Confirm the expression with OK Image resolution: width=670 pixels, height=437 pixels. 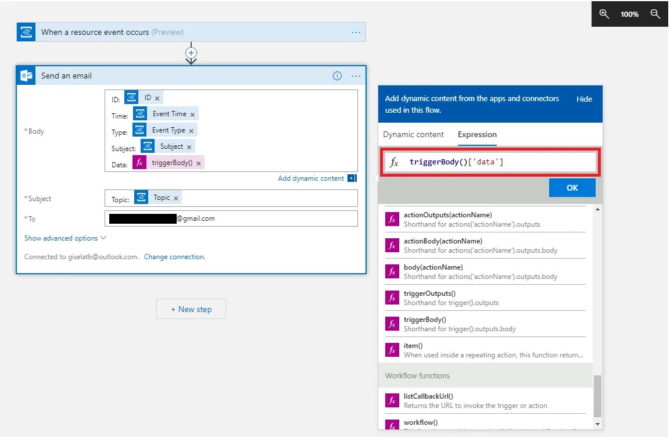point(572,188)
